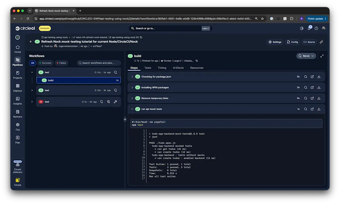340x204 pixels.
Task: Open the user avatar menu
Action: coord(323,28)
